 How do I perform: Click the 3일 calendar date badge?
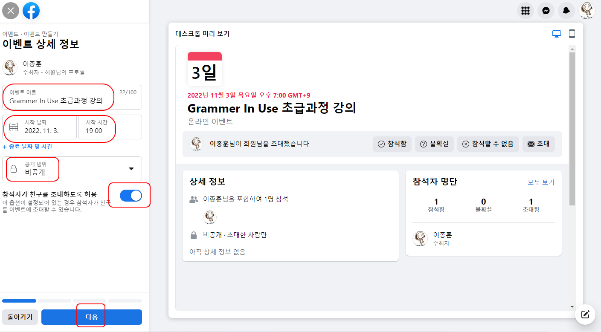pyautogui.click(x=205, y=69)
